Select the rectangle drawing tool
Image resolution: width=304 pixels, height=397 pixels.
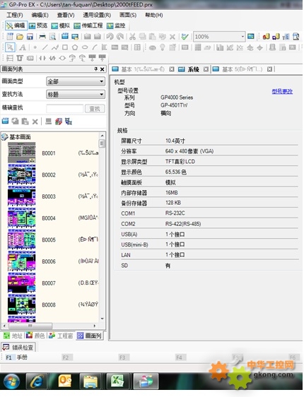tap(65, 47)
